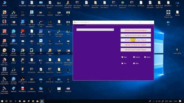Select Recycle Bin desktop icon
This screenshot has height=103, width=184.
[23, 3]
